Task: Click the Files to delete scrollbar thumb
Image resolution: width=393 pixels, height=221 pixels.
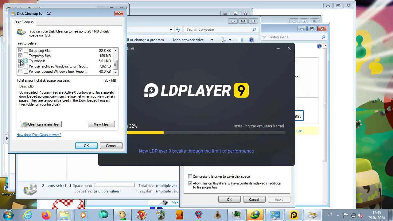Action: (115, 64)
